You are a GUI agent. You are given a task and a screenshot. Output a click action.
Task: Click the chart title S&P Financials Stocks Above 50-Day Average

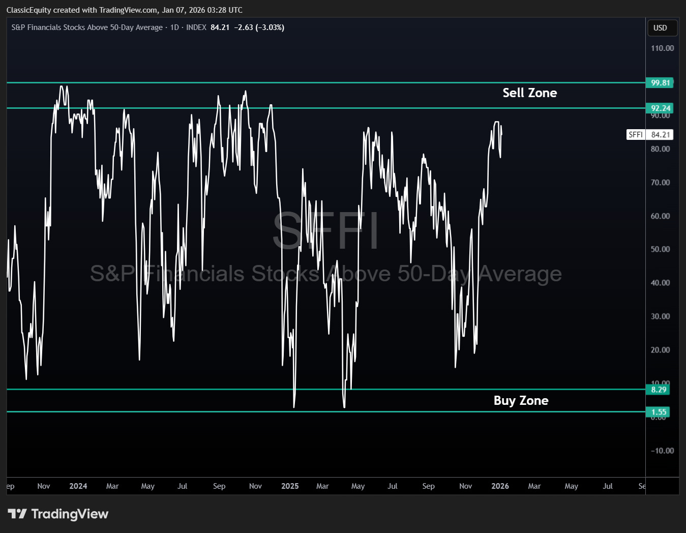click(x=87, y=27)
